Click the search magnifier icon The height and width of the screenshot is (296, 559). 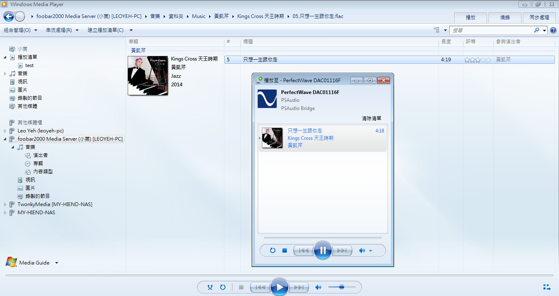tap(536, 30)
